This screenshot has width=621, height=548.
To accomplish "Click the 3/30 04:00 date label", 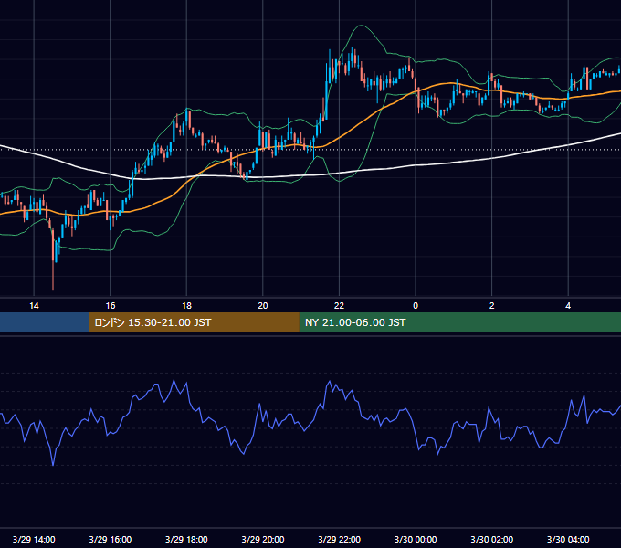I will coord(568,539).
